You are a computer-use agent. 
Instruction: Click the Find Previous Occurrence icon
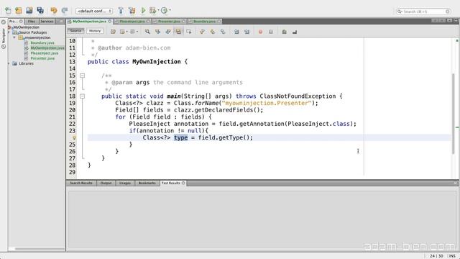[158, 32]
